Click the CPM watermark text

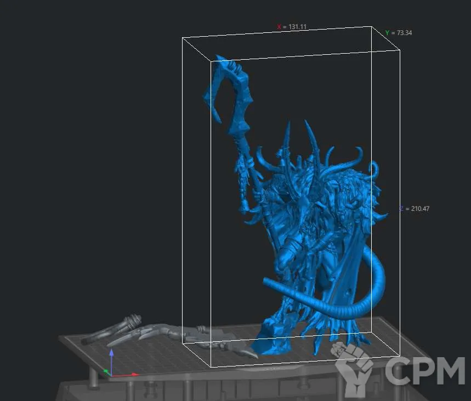tap(425, 371)
